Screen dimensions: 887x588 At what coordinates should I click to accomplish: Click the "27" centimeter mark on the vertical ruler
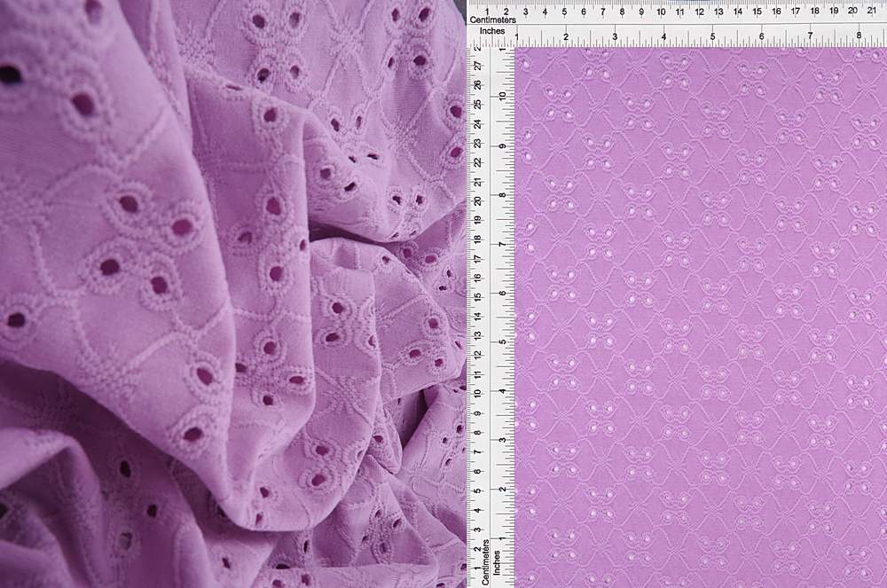pos(479,67)
